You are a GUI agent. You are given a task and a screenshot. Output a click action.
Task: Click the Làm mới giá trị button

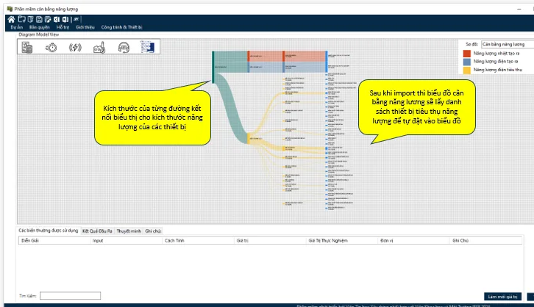pyautogui.click(x=502, y=297)
